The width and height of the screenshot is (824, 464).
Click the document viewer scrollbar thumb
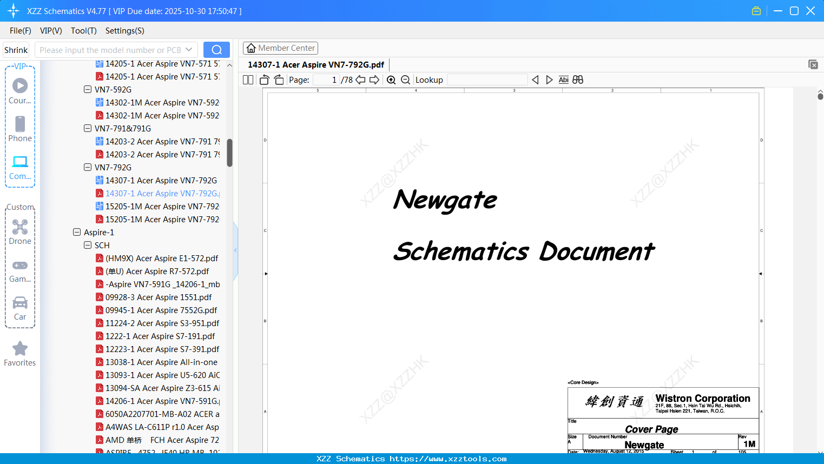coord(820,96)
